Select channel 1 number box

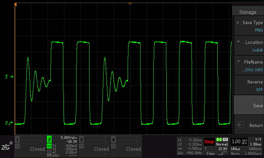tap(17, 140)
